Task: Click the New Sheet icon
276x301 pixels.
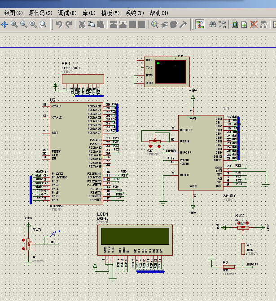Action: [x=244, y=25]
